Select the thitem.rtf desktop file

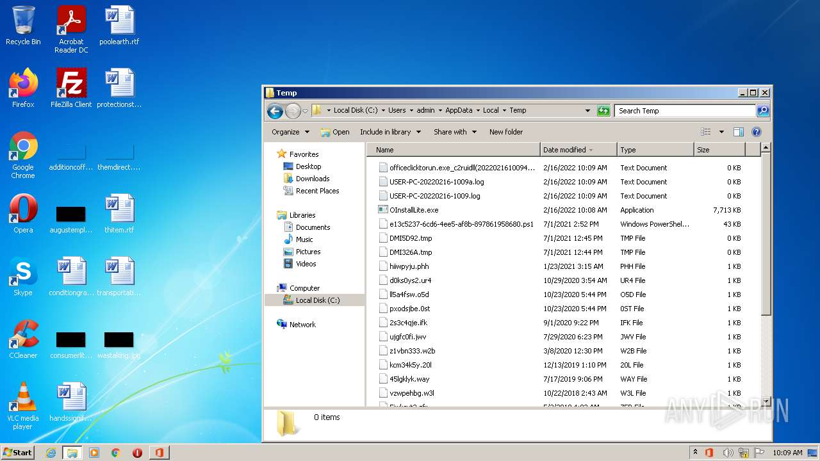pos(119,214)
